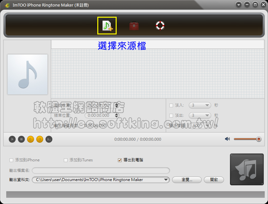The image size is (268, 204).
Task: Open the title bar dropdown menu arrow
Action: click(x=239, y=5)
